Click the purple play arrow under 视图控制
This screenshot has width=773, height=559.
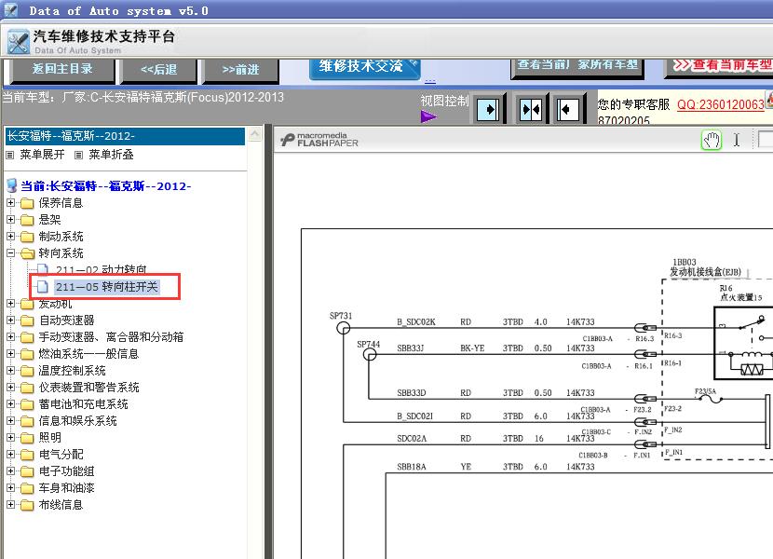(428, 117)
